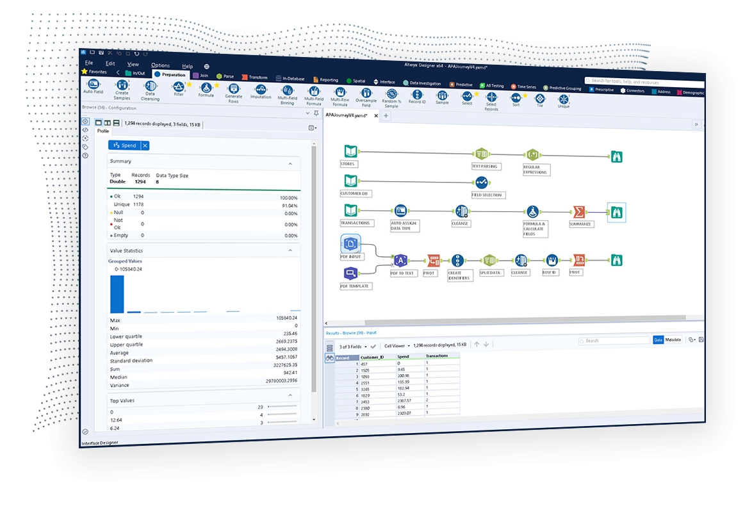Click the STORES input node on canvas
The width and height of the screenshot is (745, 524).
[350, 152]
